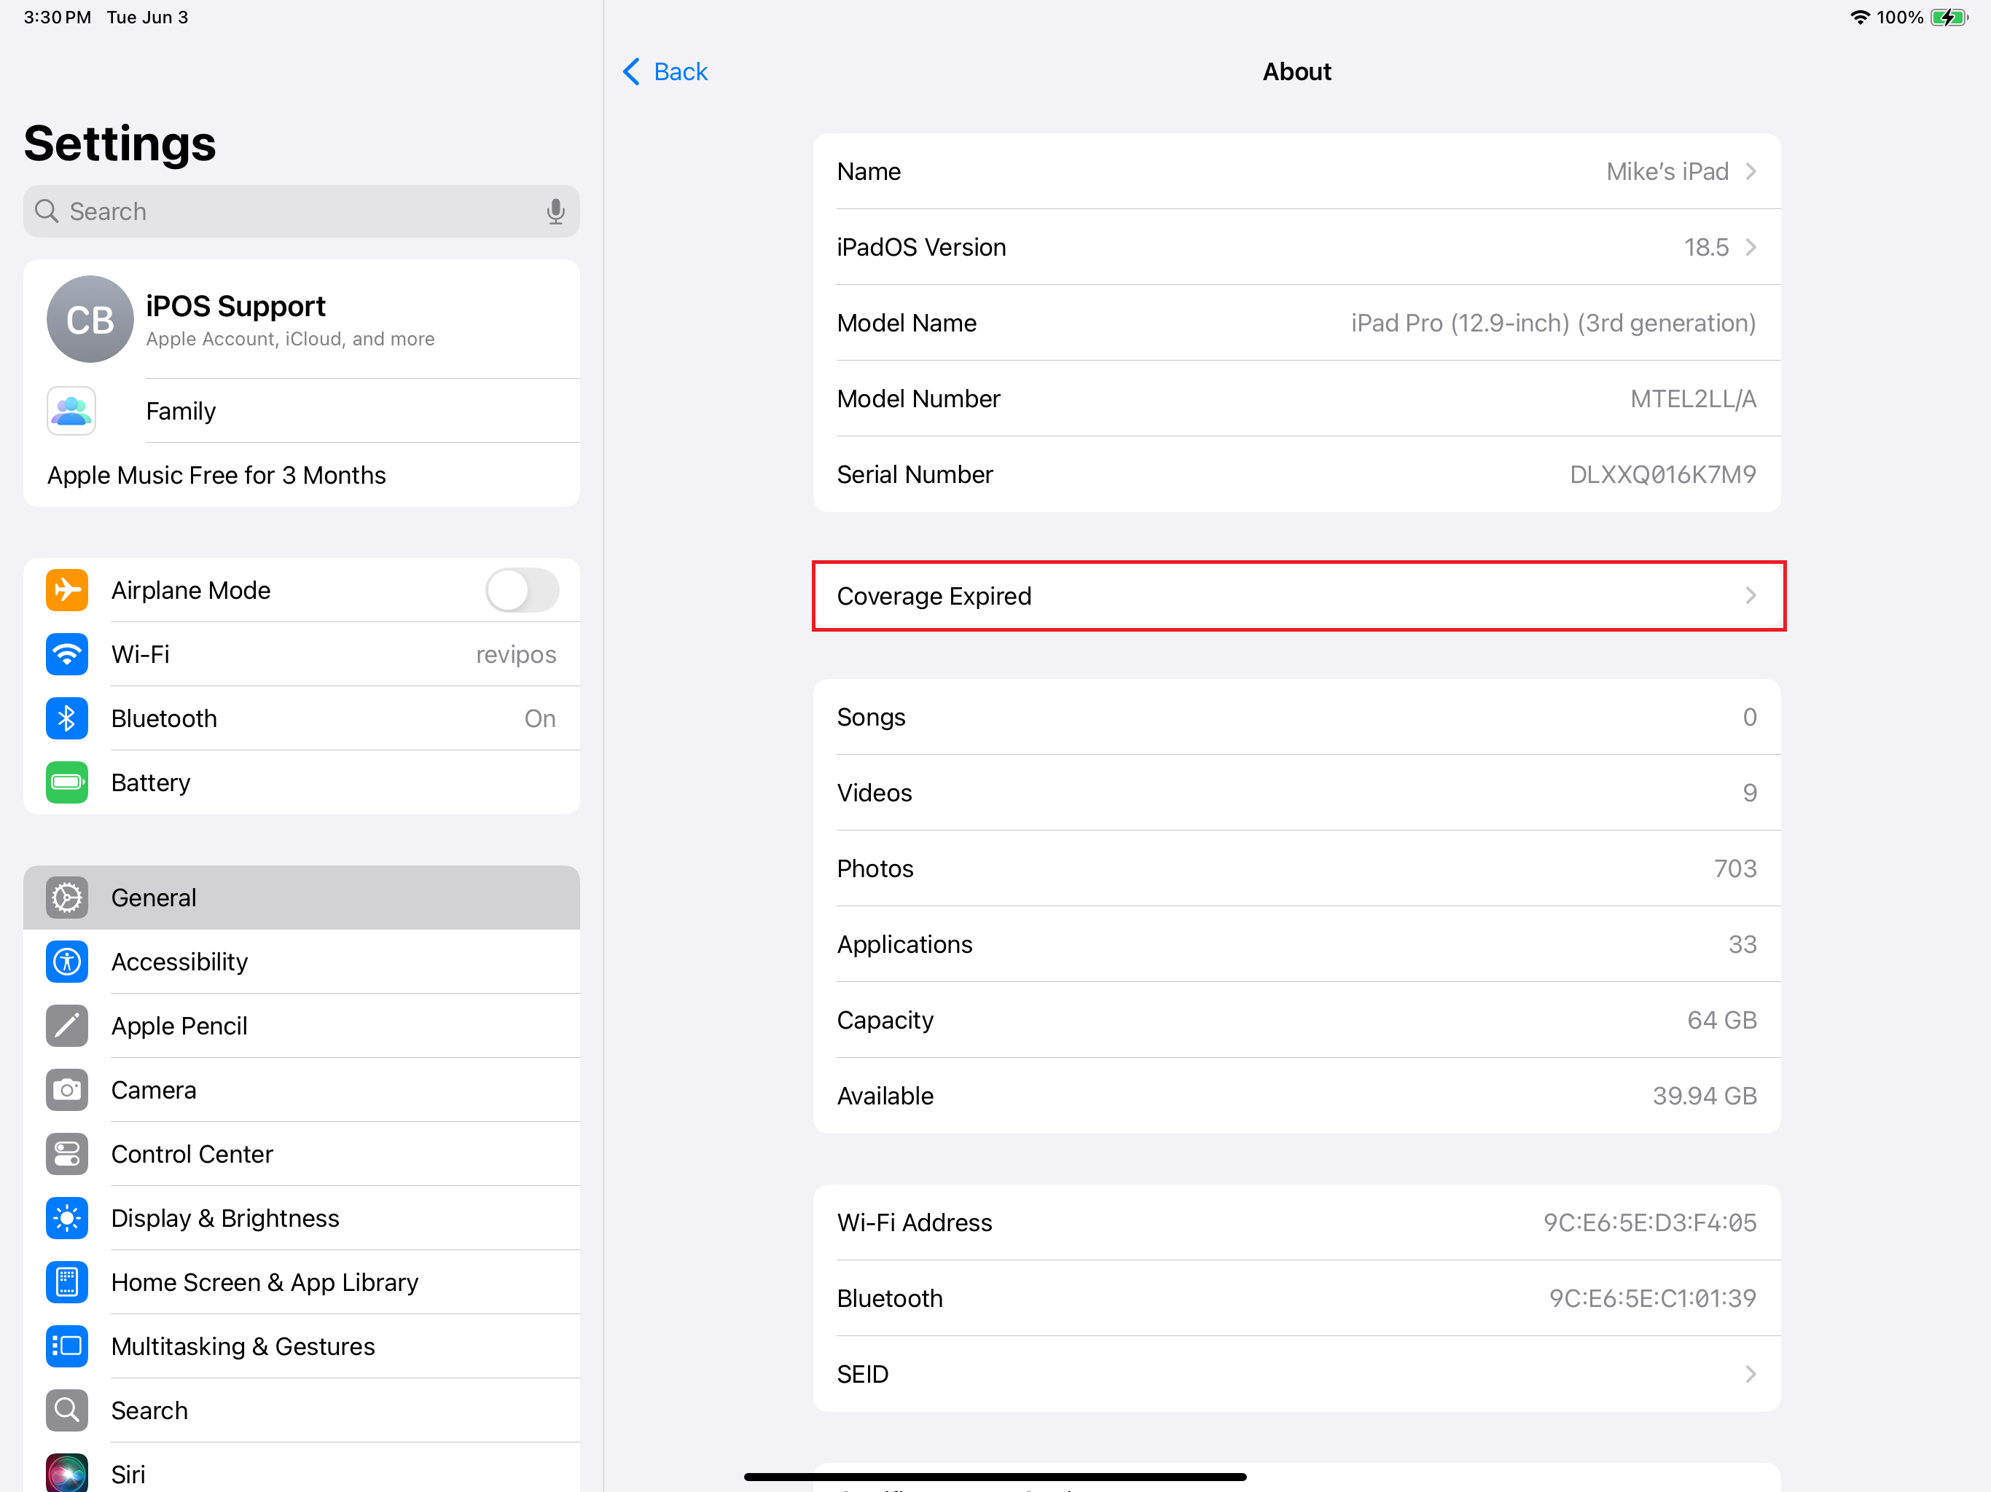Tap the home indicator bar

[x=995, y=1477]
